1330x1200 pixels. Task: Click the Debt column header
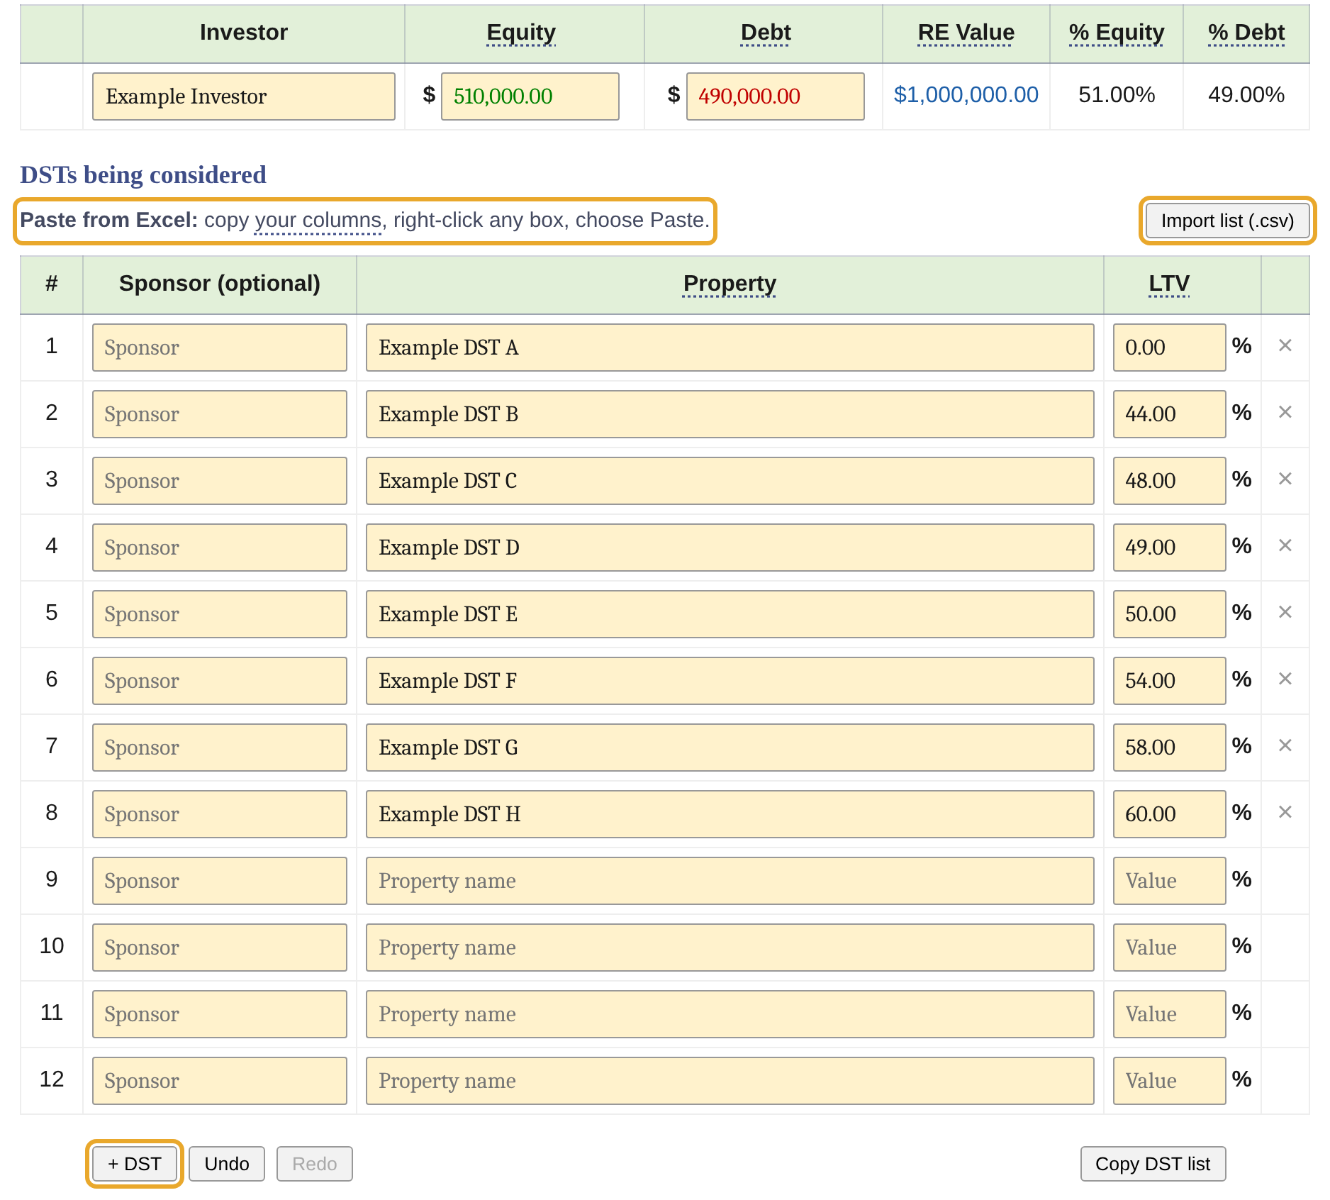click(765, 33)
